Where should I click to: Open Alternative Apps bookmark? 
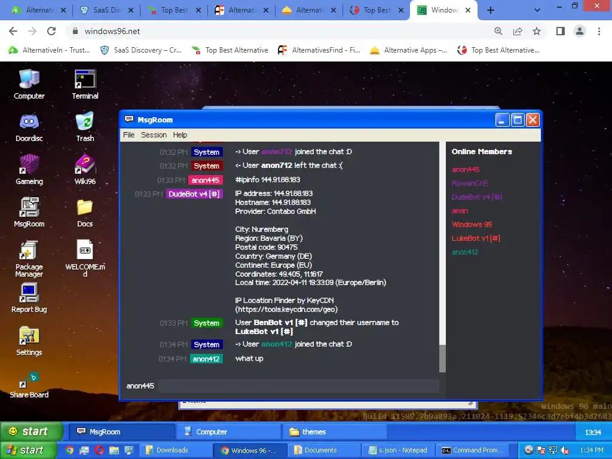point(409,50)
